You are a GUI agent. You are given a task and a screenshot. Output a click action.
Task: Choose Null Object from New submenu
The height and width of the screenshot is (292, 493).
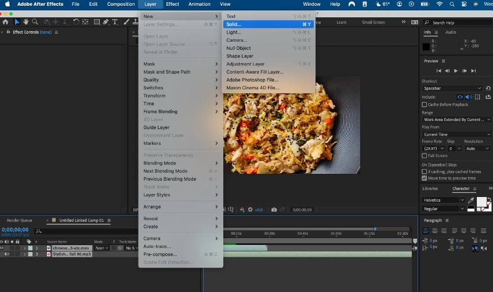tap(268, 48)
